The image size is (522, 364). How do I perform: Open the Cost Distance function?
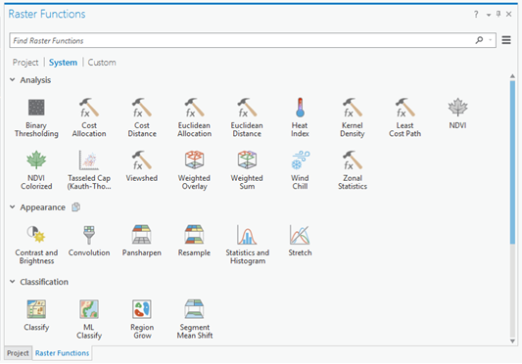(142, 117)
